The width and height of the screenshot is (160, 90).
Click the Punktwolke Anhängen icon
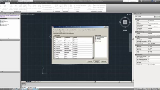pos(57,7)
